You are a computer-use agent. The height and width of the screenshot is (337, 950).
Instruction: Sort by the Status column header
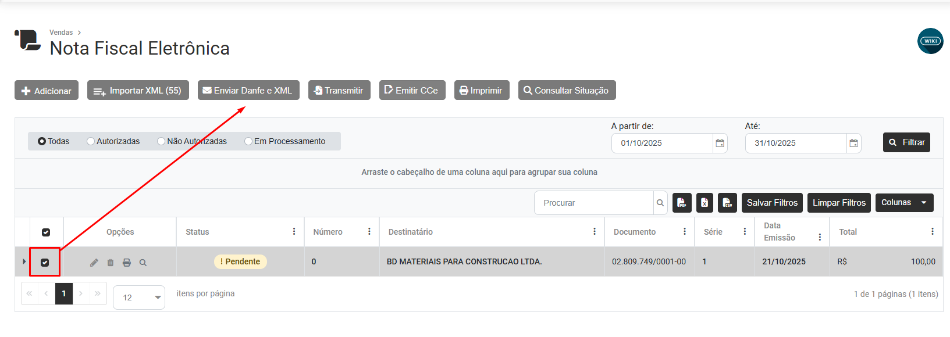197,232
